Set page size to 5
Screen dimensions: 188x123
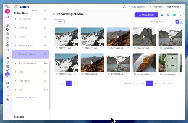coord(137,83)
